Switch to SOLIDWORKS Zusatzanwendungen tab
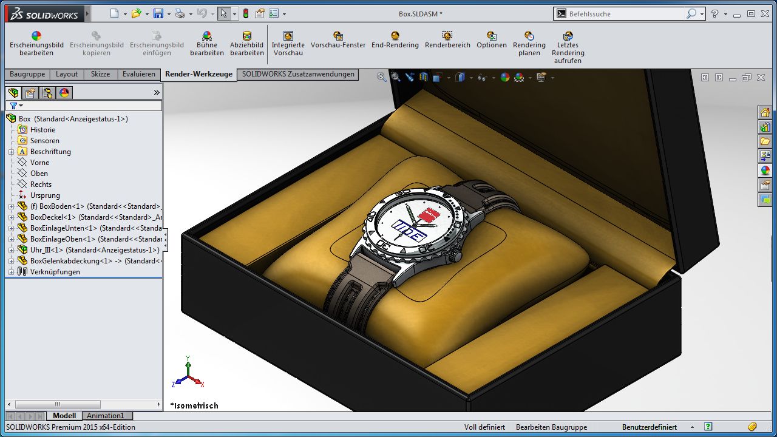This screenshot has height=437, width=777. pos(298,74)
